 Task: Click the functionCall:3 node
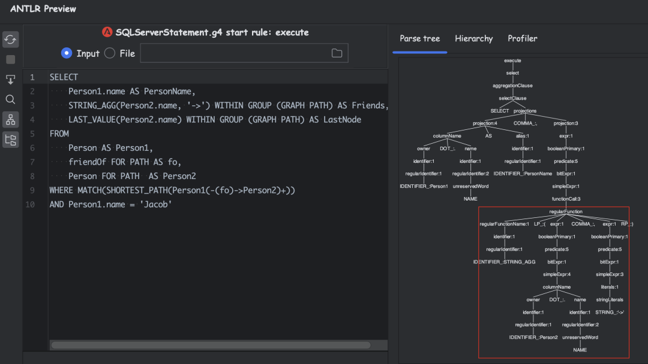[566, 199]
